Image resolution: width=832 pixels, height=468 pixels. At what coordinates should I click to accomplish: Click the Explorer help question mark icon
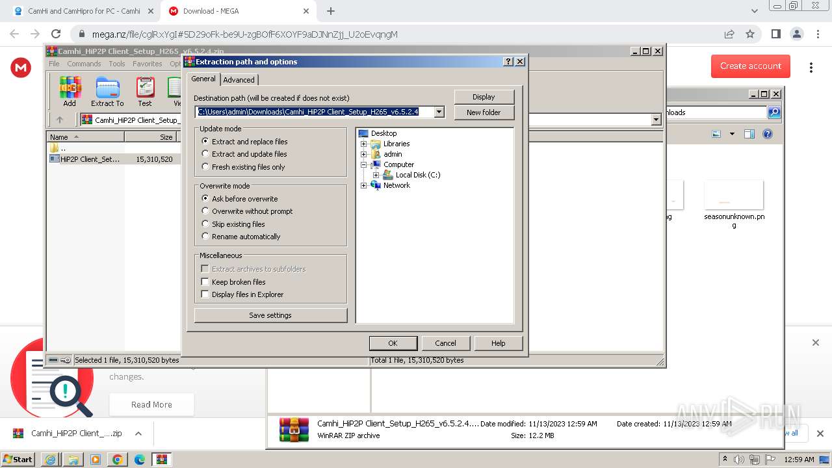[x=768, y=134]
